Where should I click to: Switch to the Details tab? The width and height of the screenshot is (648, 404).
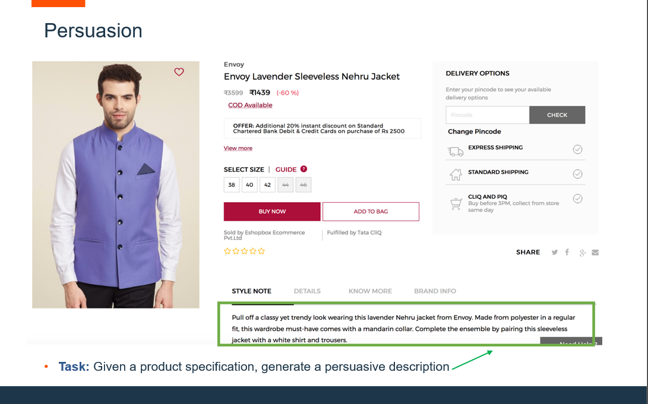click(307, 291)
